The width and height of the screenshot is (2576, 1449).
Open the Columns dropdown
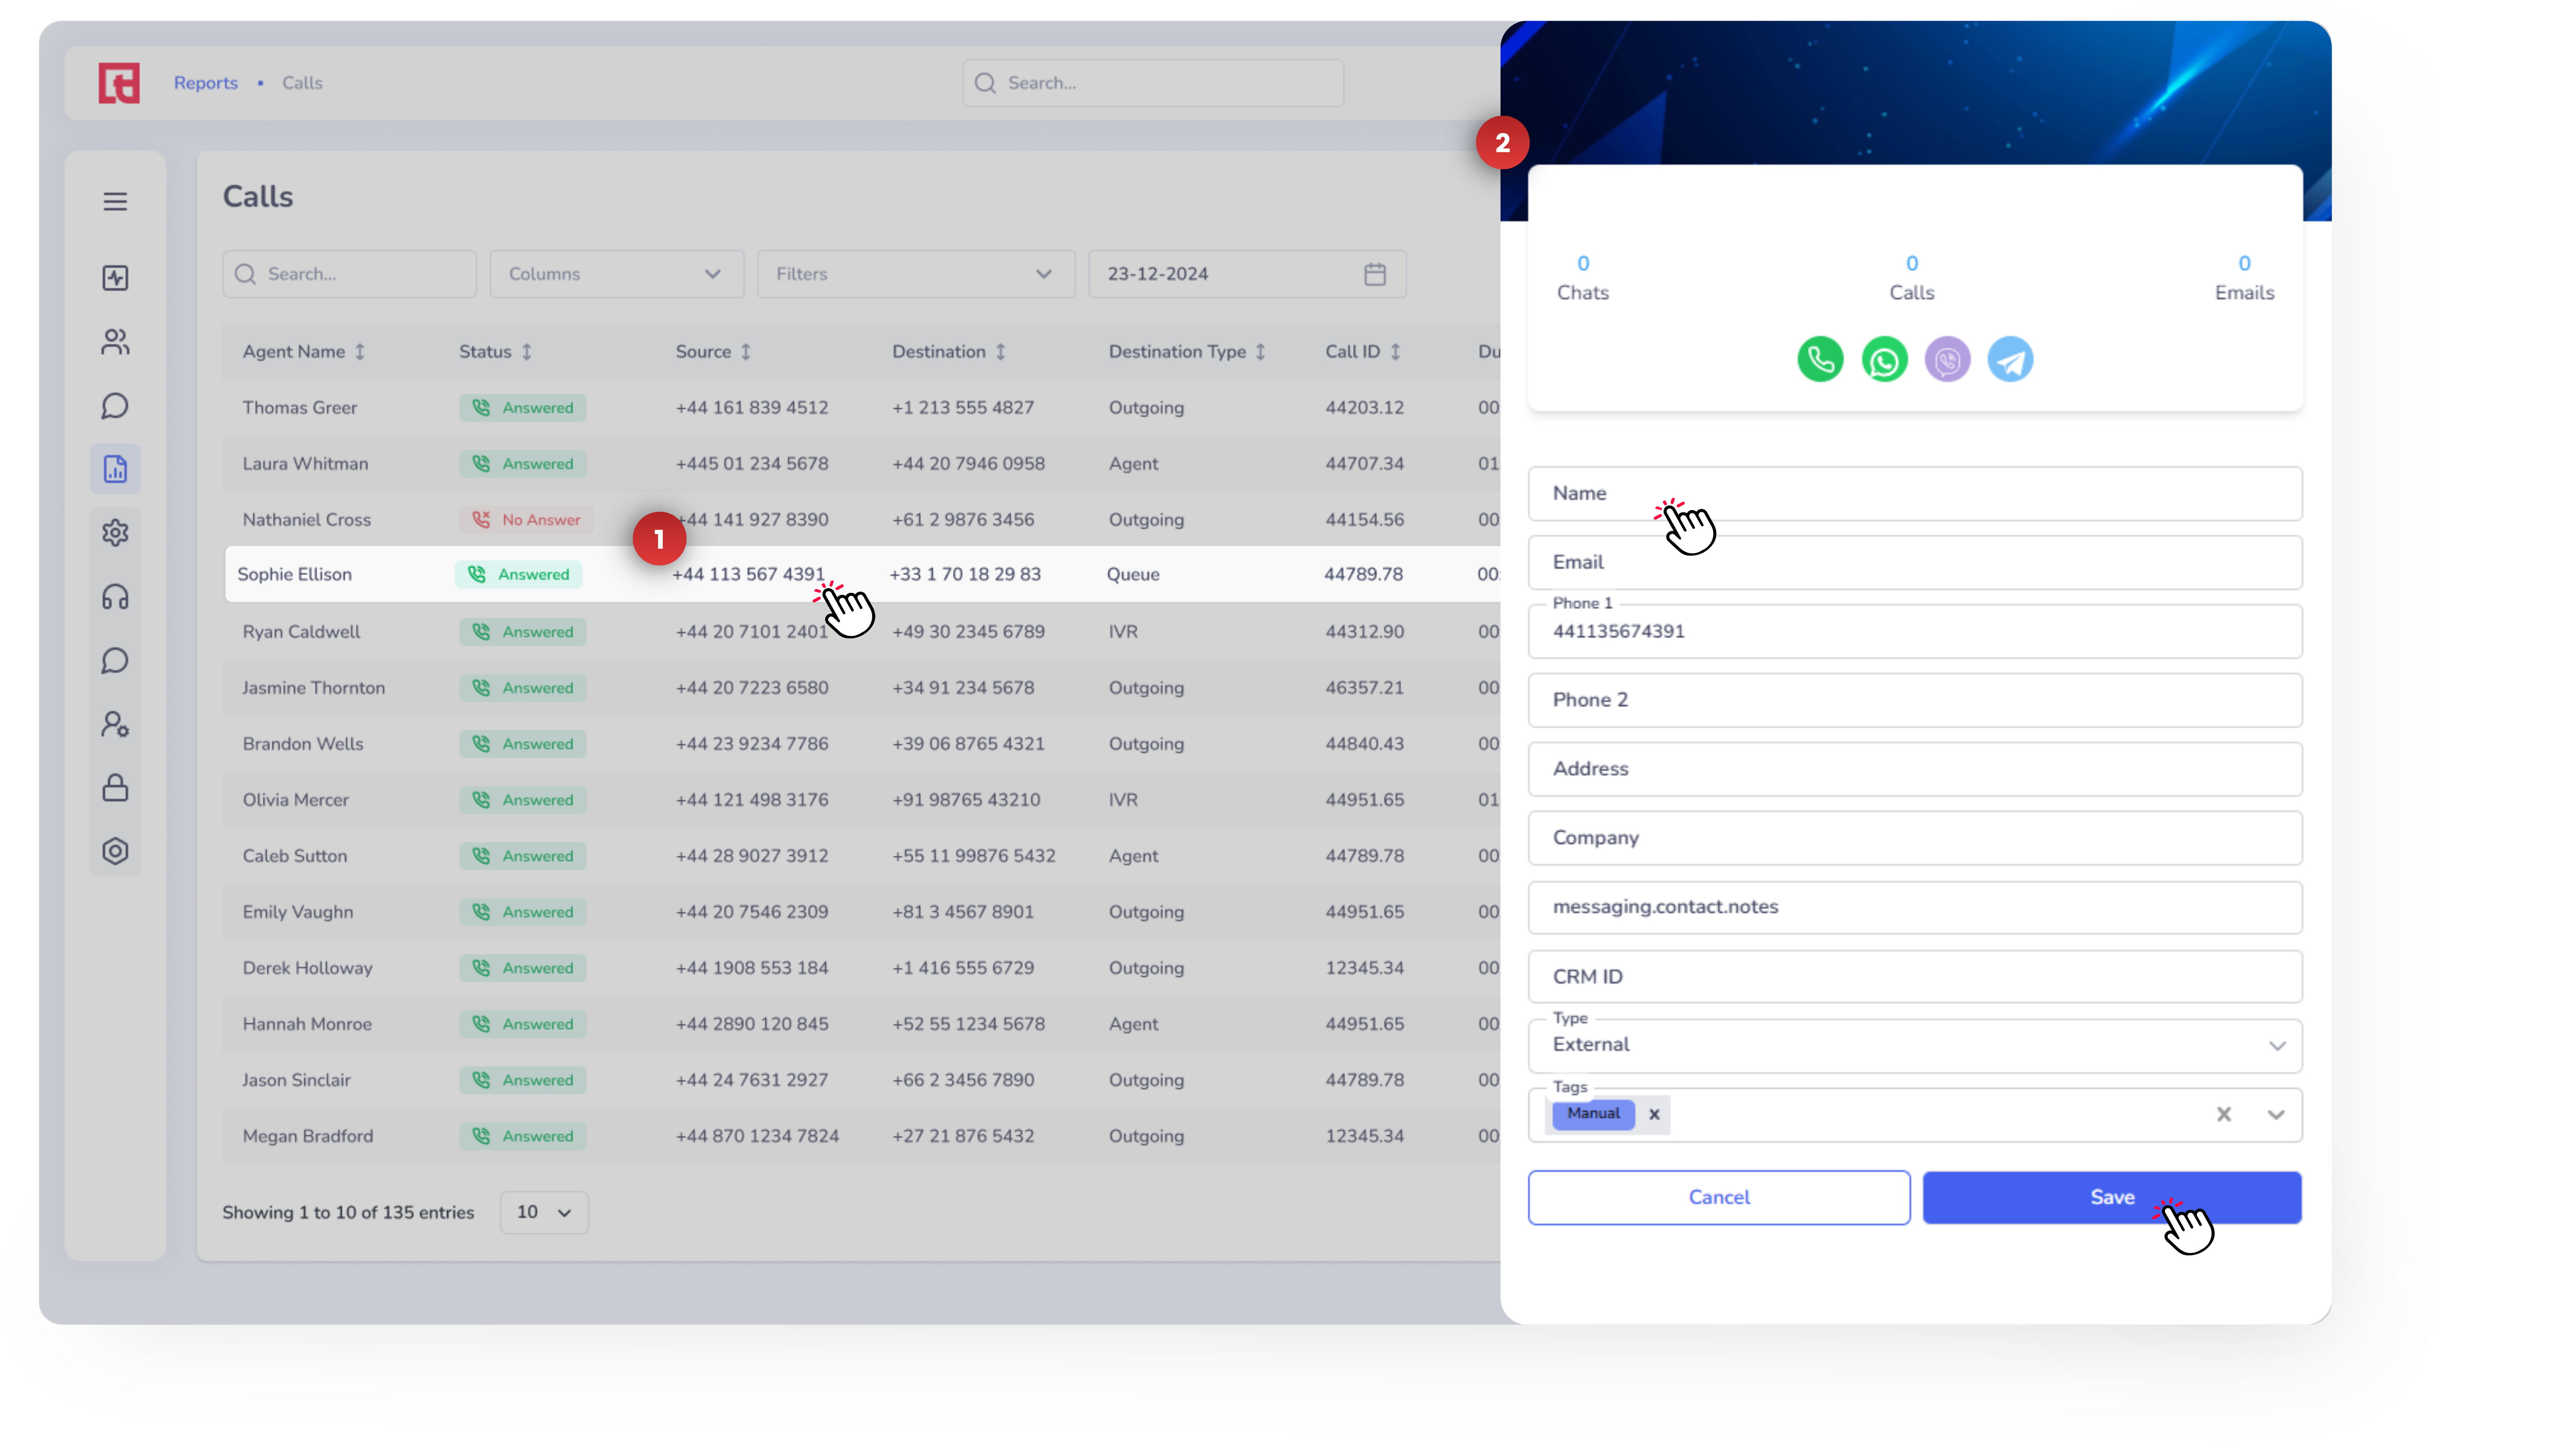click(x=616, y=274)
